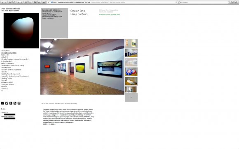Open the Kontakty menu item
The width and height of the screenshot is (239, 149).
coord(5,88)
